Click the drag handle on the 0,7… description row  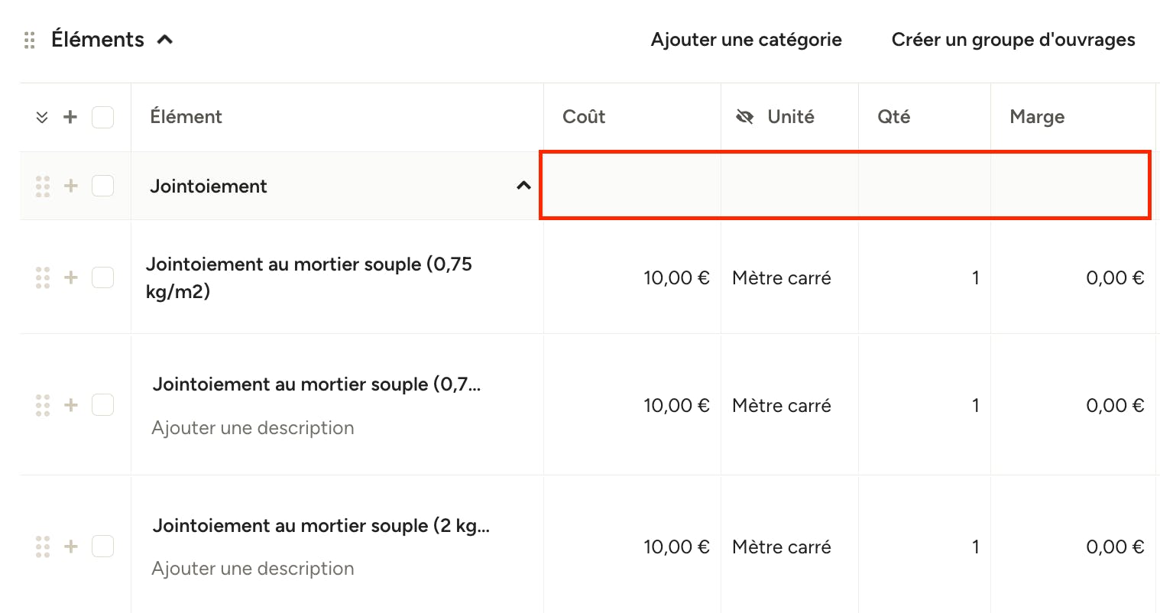(43, 405)
